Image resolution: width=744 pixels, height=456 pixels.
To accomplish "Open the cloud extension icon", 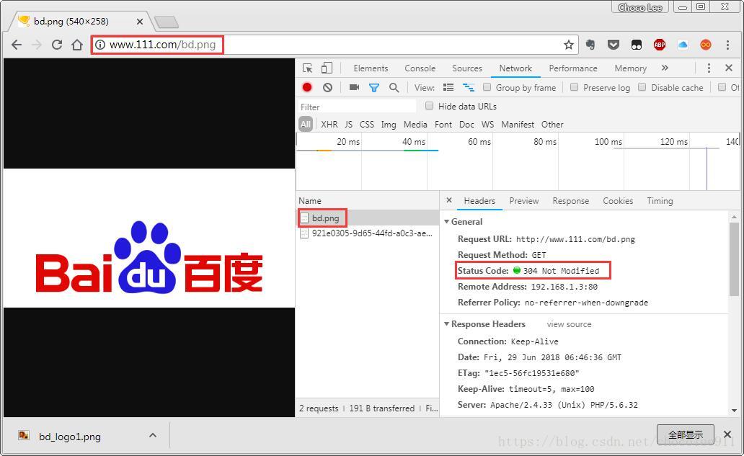I will [683, 45].
